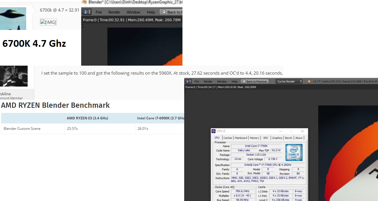This screenshot has height=201, width=378.
Task: Click the 26.01s table cell
Action: click(143, 128)
